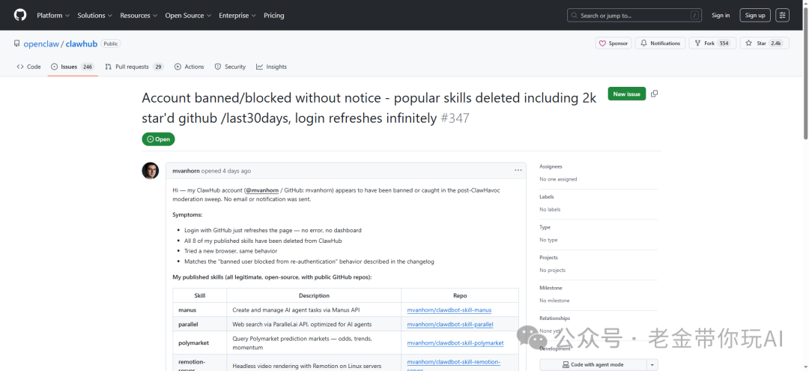Click the parallel skill table cell

(x=200, y=325)
